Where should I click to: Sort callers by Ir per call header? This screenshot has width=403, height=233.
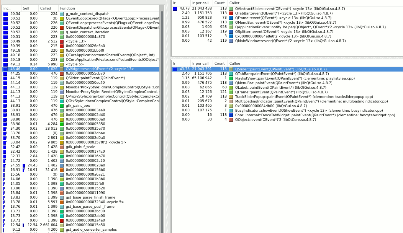click(x=202, y=3)
